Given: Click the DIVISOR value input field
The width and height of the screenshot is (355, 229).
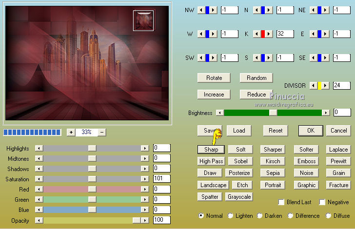Looking at the screenshot, I should [342, 86].
